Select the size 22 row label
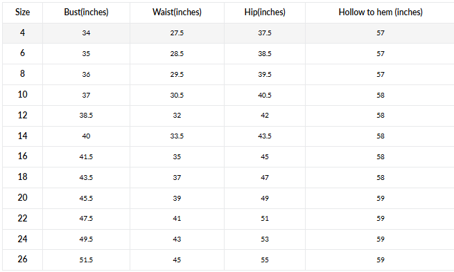The width and height of the screenshot is (454, 272). 23,218
